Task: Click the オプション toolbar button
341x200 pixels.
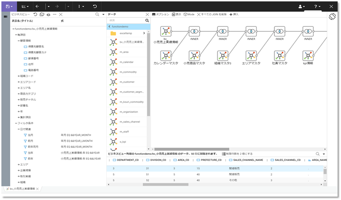Action: pos(160,15)
